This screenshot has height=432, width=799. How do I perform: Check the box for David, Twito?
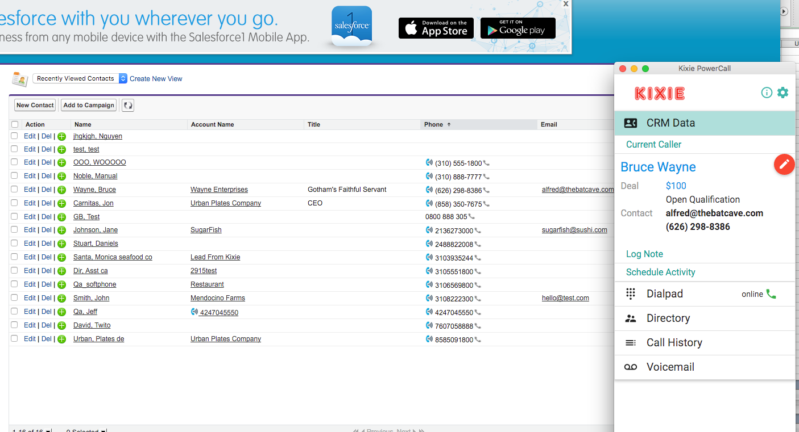15,325
